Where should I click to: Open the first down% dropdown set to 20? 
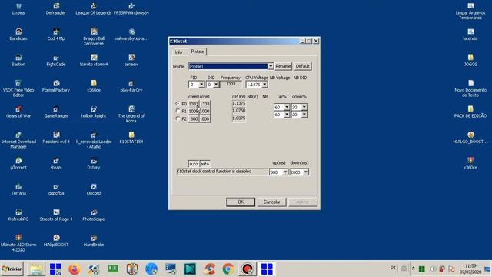point(299,107)
